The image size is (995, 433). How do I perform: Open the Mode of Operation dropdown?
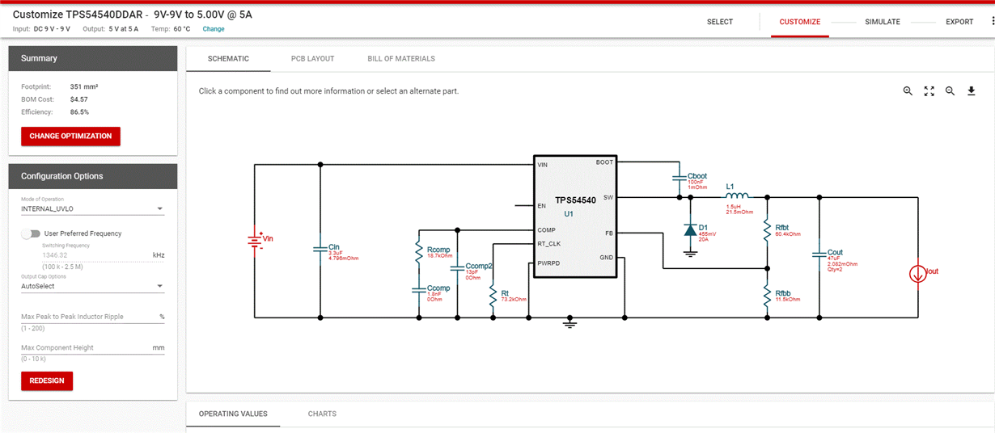coord(92,208)
